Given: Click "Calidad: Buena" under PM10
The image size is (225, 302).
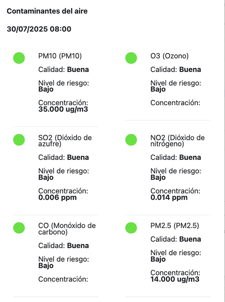Looking at the screenshot, I should coord(64,69).
